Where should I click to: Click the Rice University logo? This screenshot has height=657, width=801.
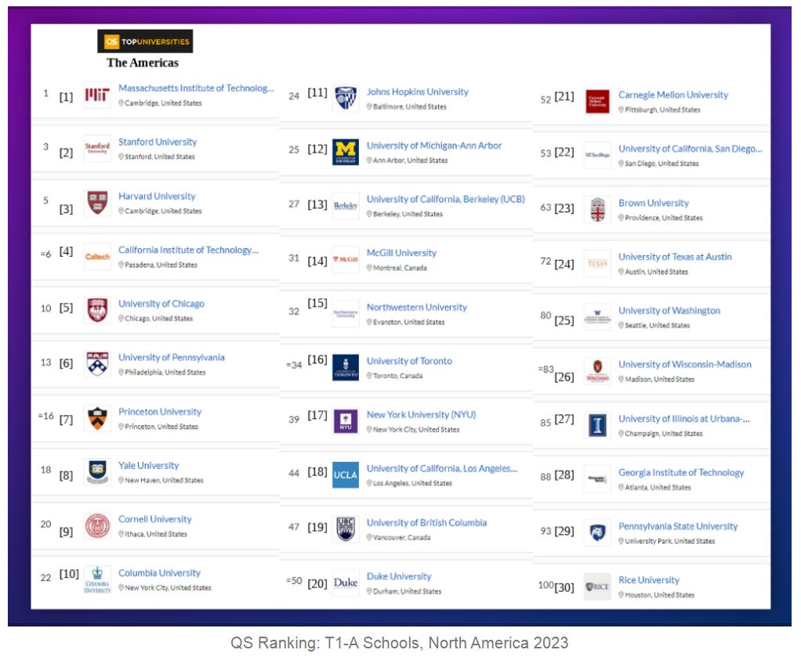click(x=597, y=587)
